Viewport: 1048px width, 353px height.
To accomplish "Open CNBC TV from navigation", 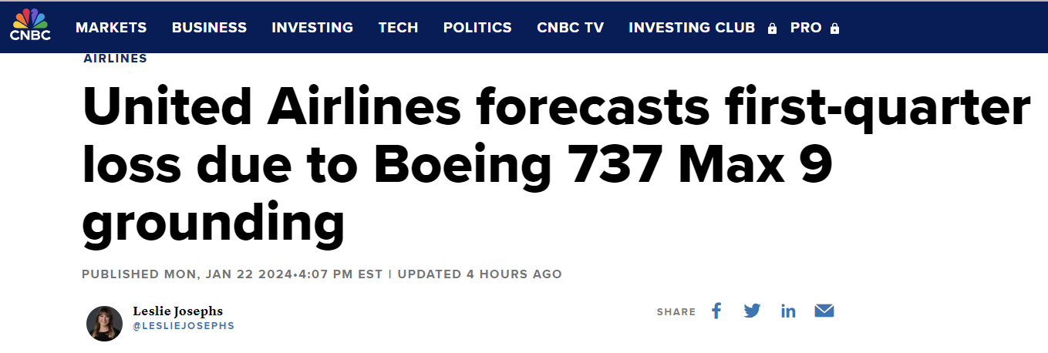I will 570,28.
